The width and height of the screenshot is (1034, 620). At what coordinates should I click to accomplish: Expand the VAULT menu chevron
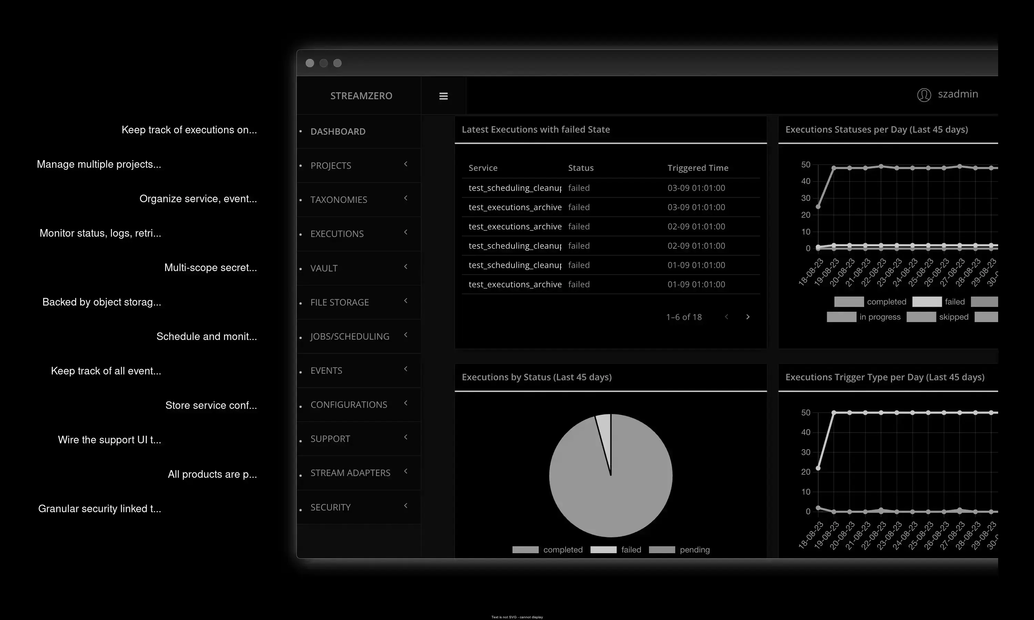(405, 267)
